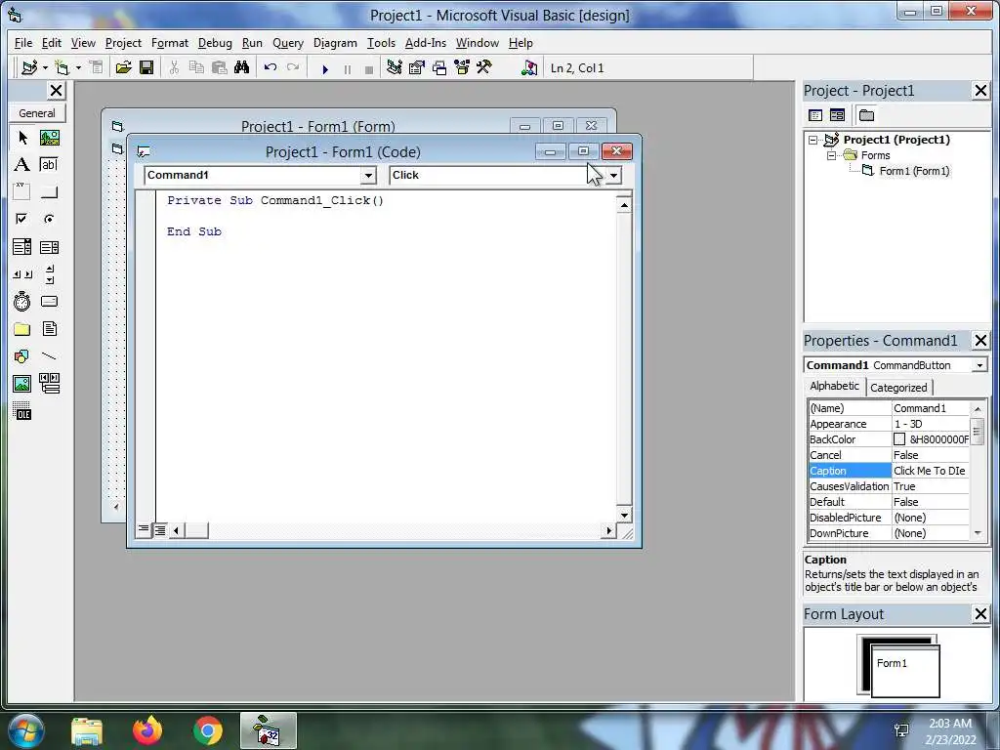Undo the last action via toolbar
Image resolution: width=1000 pixels, height=750 pixels.
[x=271, y=67]
